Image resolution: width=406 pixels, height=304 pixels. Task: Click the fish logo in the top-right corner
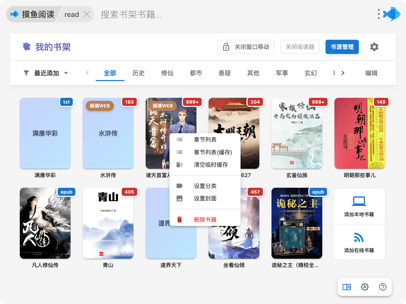[392, 14]
